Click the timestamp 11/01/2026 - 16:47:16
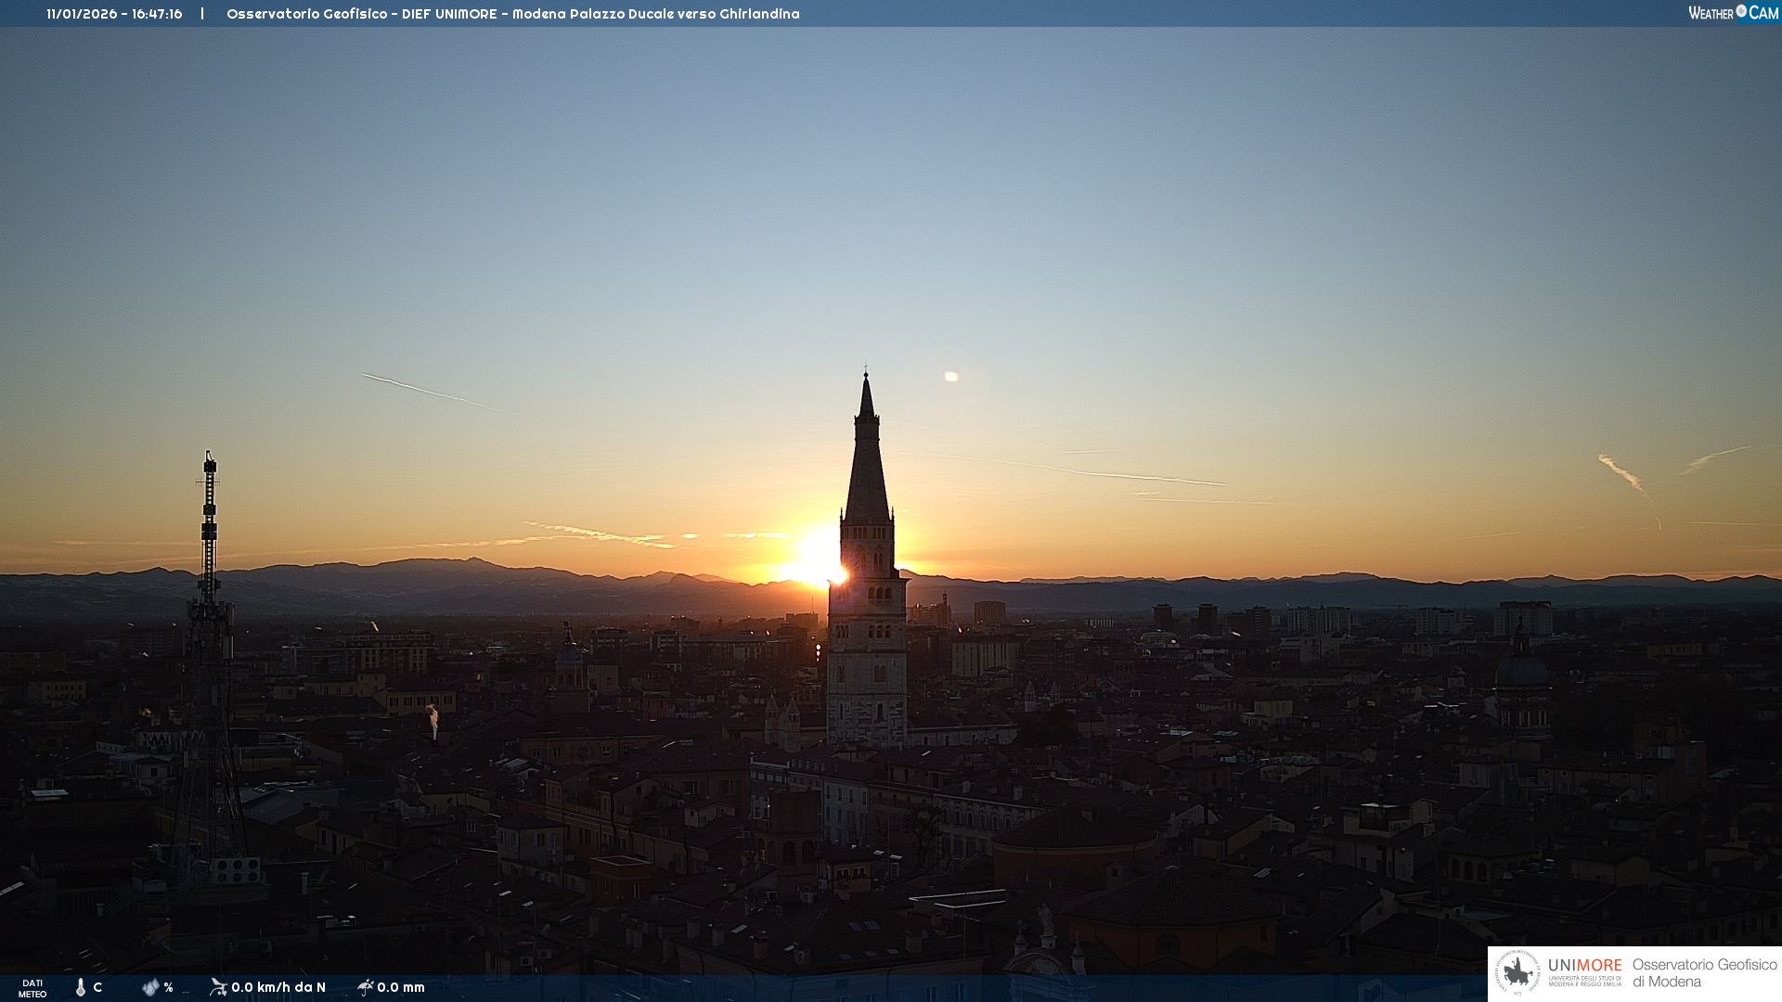1782x1002 pixels. 114,14
